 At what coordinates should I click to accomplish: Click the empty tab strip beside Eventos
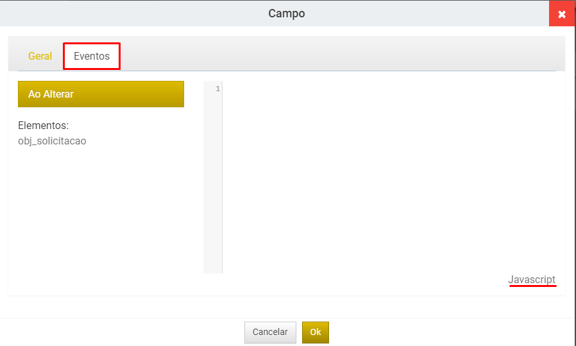(338, 56)
